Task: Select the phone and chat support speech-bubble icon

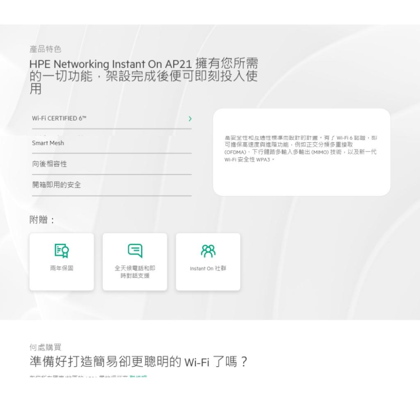Action: 135,250
